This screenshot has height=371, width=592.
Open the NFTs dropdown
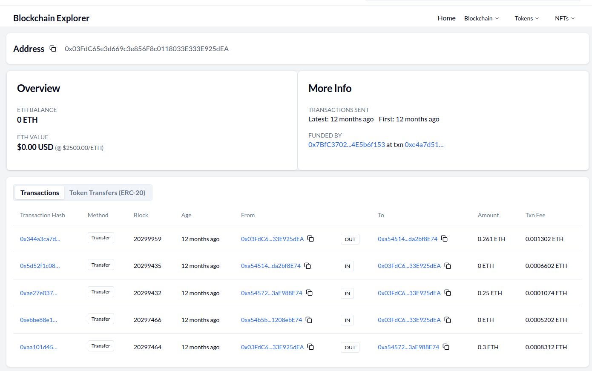point(564,18)
